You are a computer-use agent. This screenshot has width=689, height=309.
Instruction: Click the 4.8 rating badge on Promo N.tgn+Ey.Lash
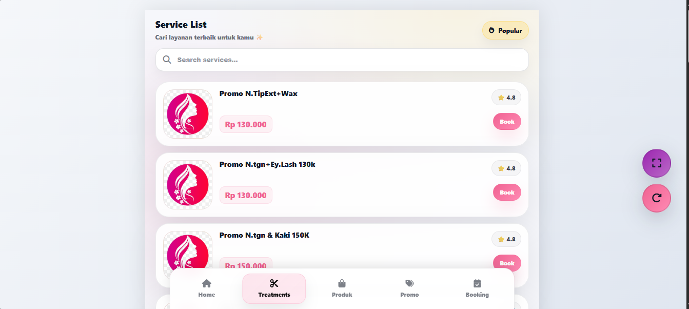[506, 168]
